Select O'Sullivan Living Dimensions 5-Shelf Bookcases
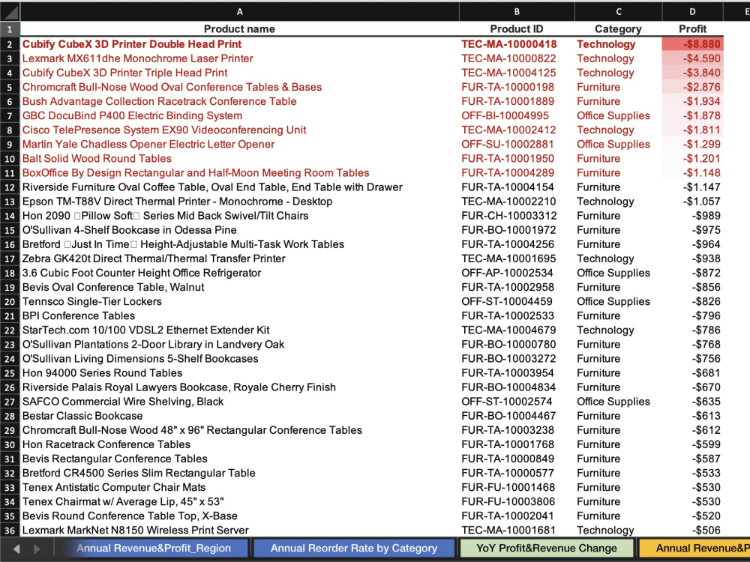Image resolution: width=750 pixels, height=562 pixels. 240,360
